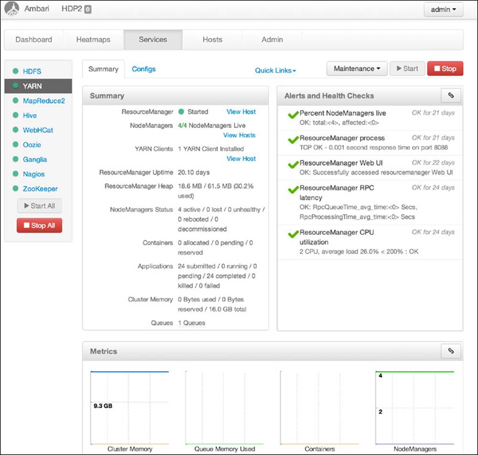Image resolution: width=478 pixels, height=455 pixels.
Task: Click the Start All button
Action: [40, 206]
